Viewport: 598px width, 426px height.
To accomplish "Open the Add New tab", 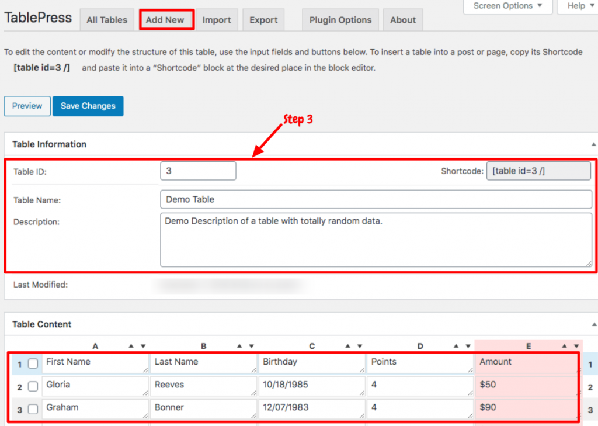I will [165, 20].
